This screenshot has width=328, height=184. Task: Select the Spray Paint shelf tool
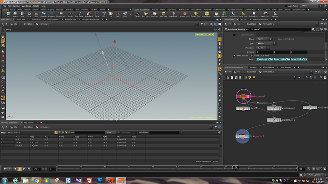(x=88, y=14)
